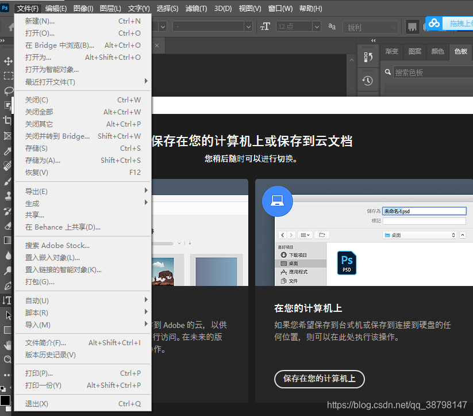Choose 新建(N)... from the File menu

point(83,21)
